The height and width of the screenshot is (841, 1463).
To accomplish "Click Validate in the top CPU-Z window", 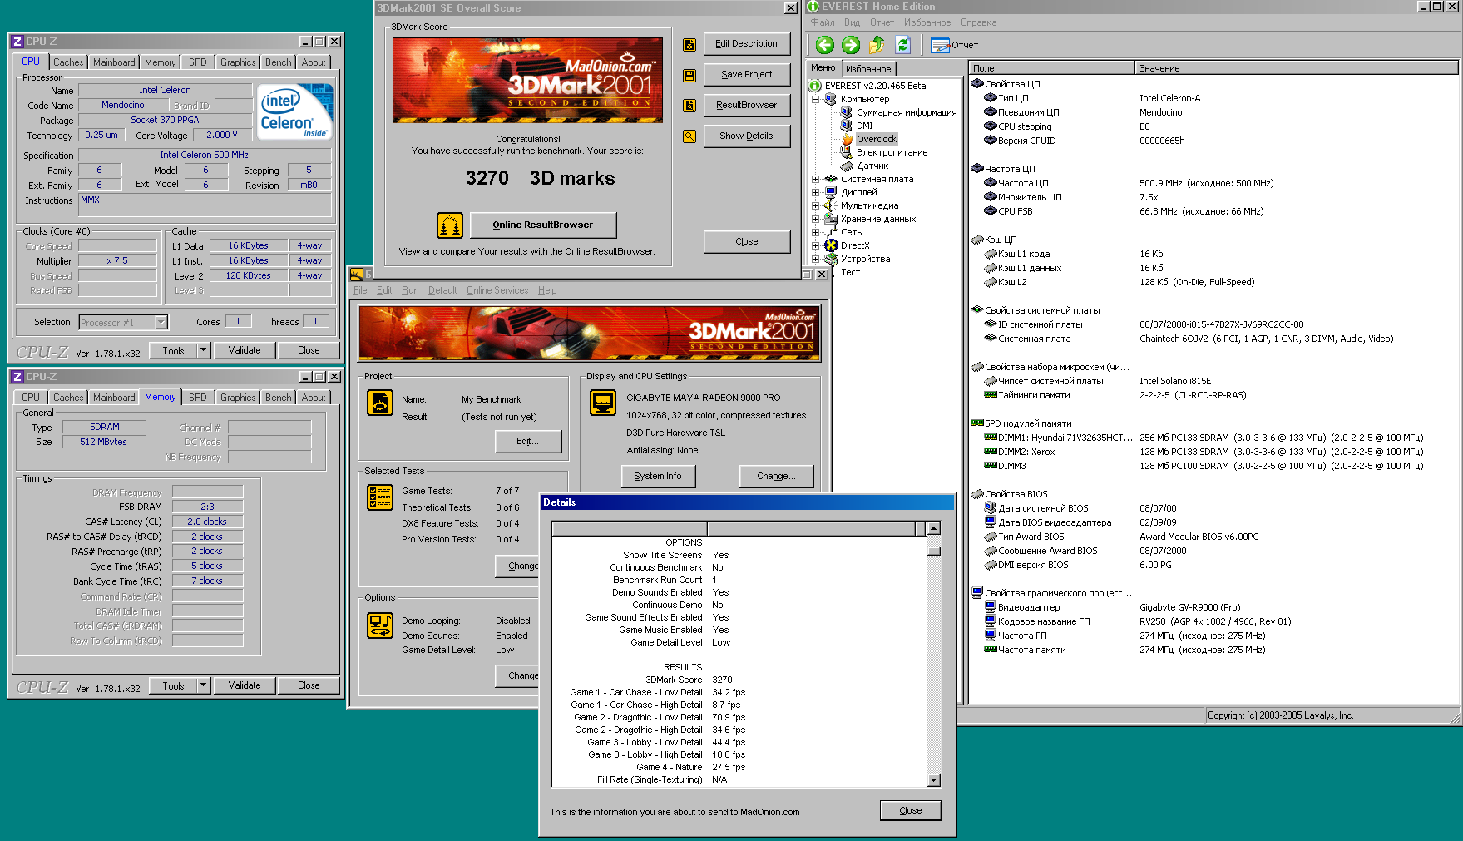I will (245, 350).
